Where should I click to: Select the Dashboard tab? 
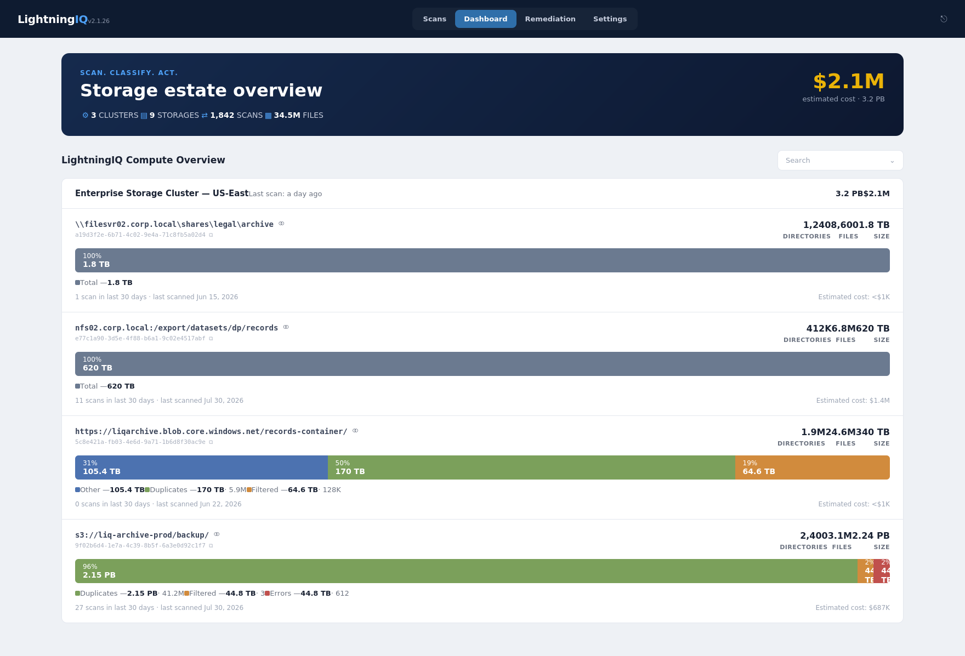click(486, 19)
